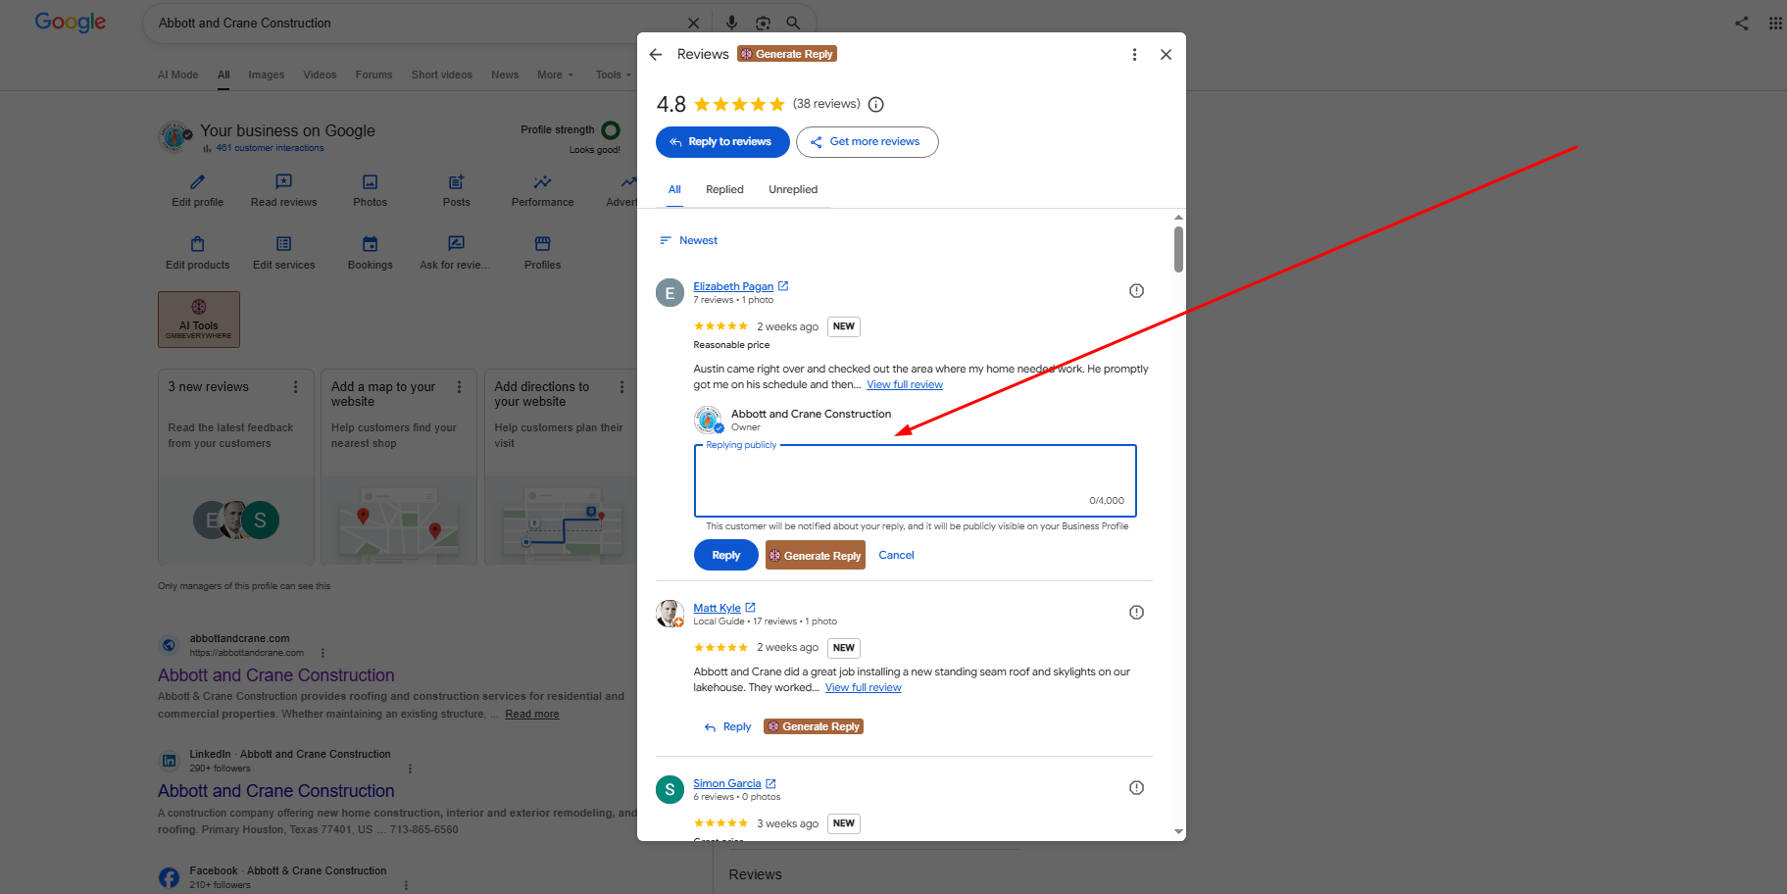Open the Newest sort dropdown
1787x894 pixels.
(x=688, y=241)
